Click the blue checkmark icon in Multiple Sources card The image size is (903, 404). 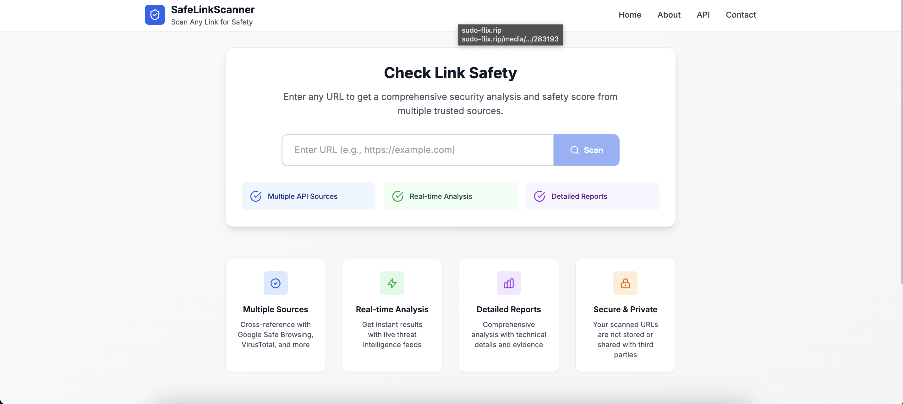[276, 283]
